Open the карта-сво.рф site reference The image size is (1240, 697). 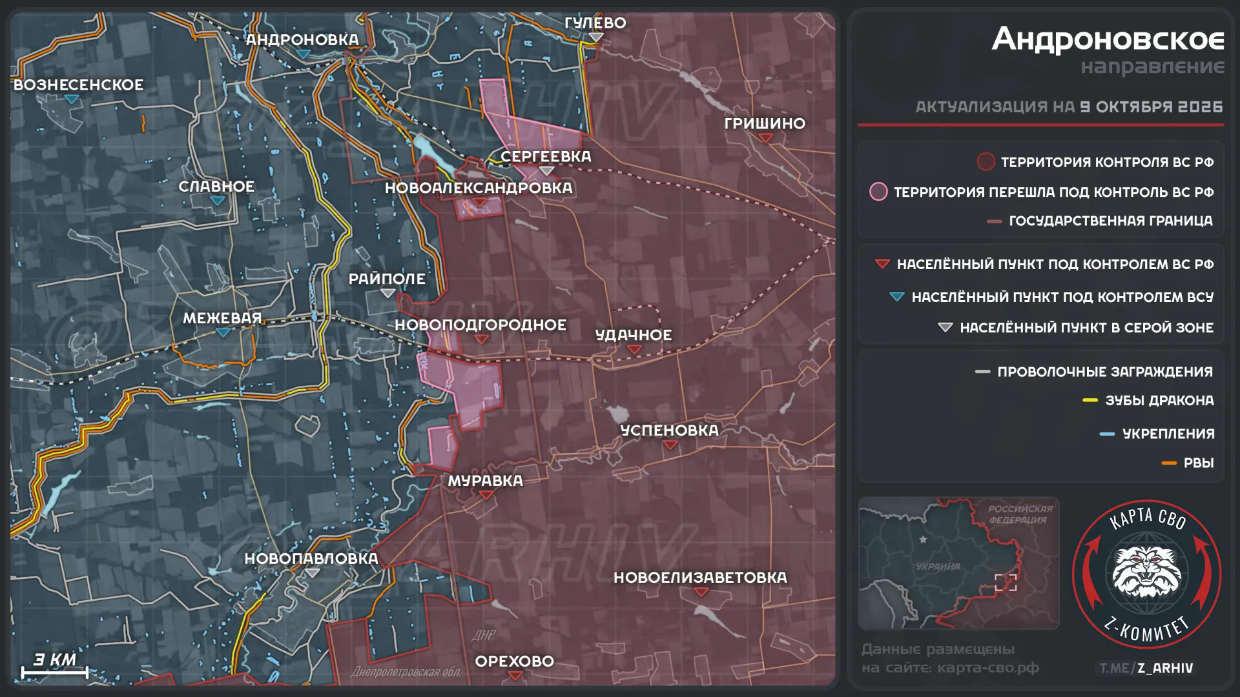pyautogui.click(x=988, y=668)
